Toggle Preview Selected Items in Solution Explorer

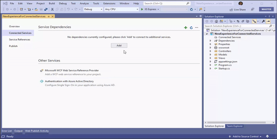(x=268, y=21)
